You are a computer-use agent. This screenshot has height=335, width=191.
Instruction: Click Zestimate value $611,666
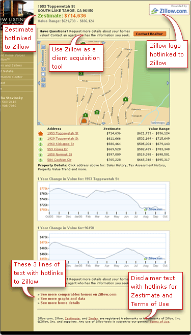tap(114, 139)
